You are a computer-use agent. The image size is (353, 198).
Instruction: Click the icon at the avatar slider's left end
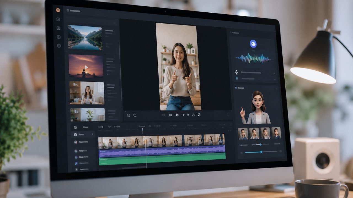click(242, 152)
